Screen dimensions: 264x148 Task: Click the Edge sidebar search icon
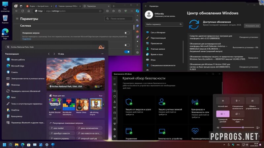137,20
